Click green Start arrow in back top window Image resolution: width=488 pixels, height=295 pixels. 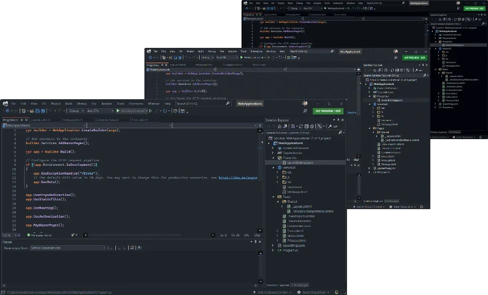tap(325, 8)
